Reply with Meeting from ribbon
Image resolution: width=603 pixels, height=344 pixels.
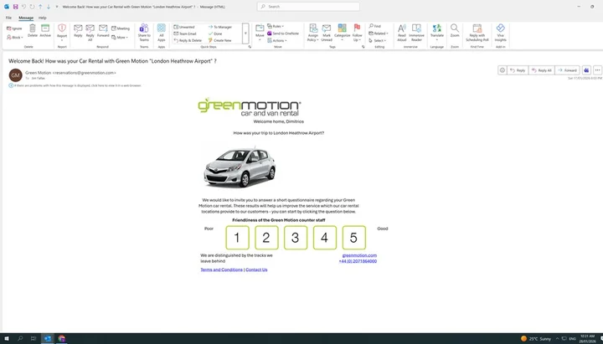(121, 28)
